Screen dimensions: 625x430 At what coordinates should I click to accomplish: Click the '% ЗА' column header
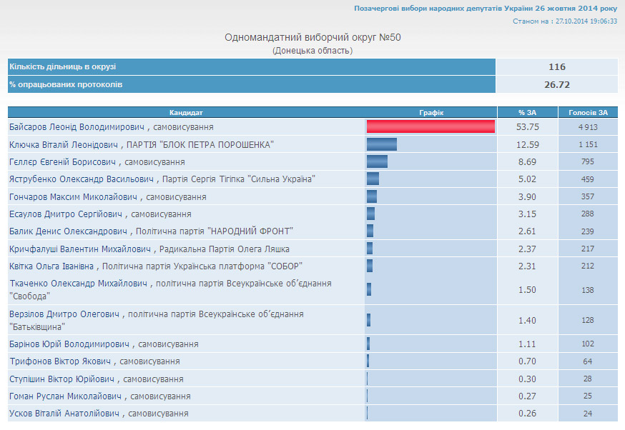pyautogui.click(x=527, y=112)
